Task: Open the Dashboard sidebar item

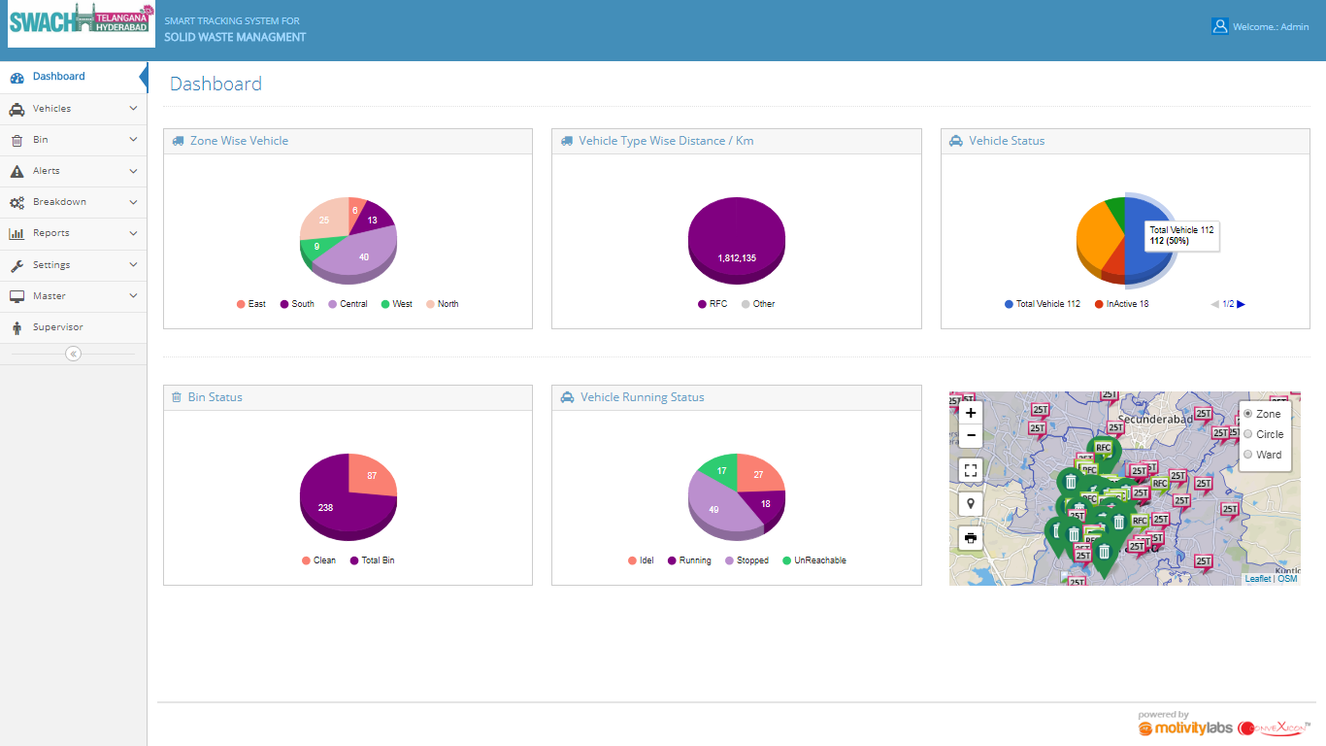Action: (x=58, y=77)
